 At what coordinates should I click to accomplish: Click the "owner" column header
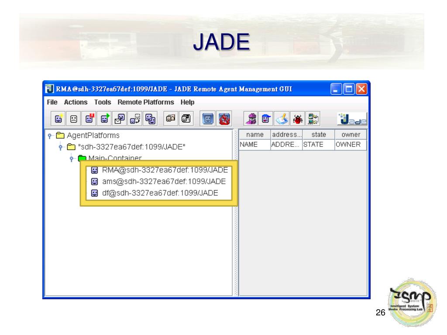pos(351,134)
